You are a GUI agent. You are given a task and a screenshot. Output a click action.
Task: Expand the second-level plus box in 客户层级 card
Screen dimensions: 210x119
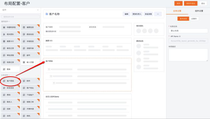point(51,76)
